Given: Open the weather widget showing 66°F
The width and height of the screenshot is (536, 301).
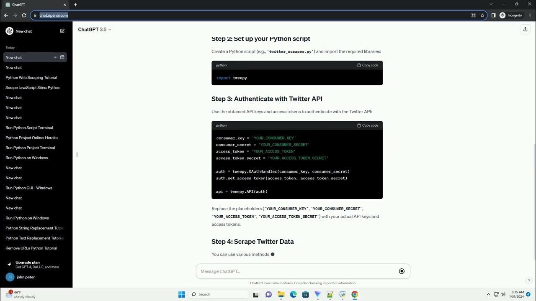Looking at the screenshot, I should [20, 294].
